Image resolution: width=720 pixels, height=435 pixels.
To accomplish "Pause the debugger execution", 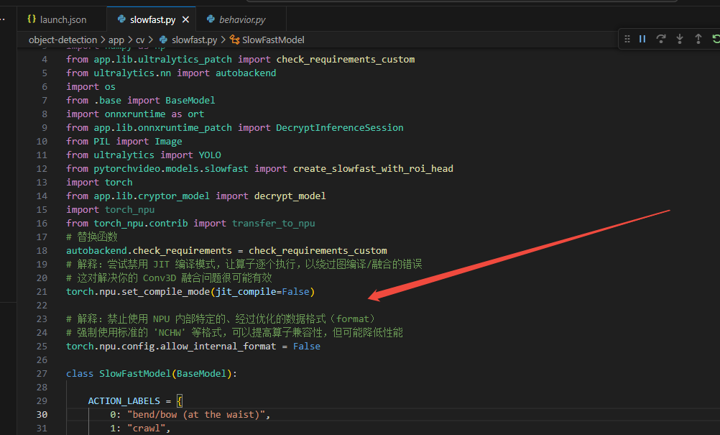I will pos(642,39).
